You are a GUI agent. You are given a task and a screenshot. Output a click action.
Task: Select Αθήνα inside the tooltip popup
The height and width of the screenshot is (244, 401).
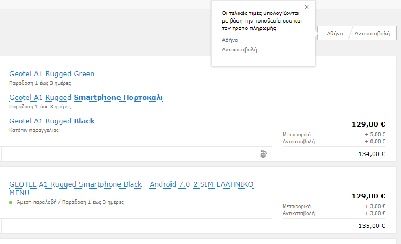pyautogui.click(x=230, y=40)
